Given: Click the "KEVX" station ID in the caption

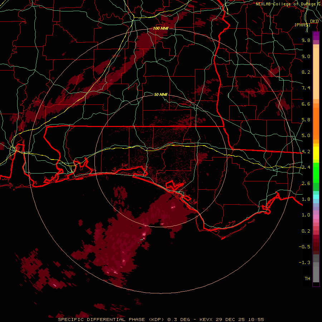Looking at the screenshot, I should [206, 319].
